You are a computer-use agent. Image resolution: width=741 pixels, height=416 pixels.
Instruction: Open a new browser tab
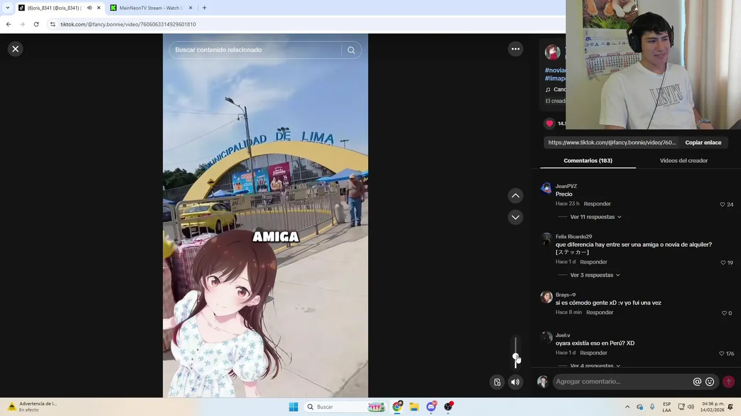204,8
